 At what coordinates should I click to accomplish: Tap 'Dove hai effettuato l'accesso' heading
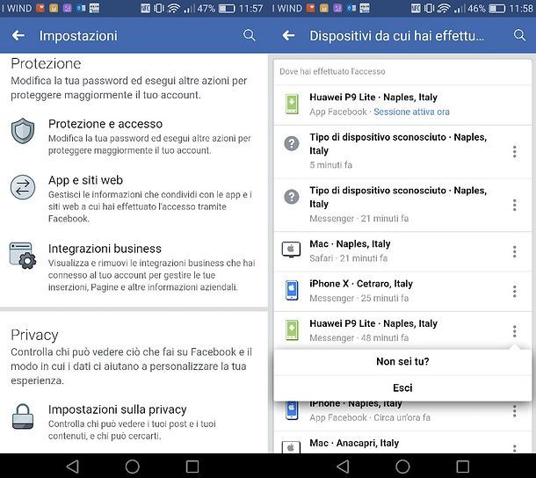(x=332, y=71)
